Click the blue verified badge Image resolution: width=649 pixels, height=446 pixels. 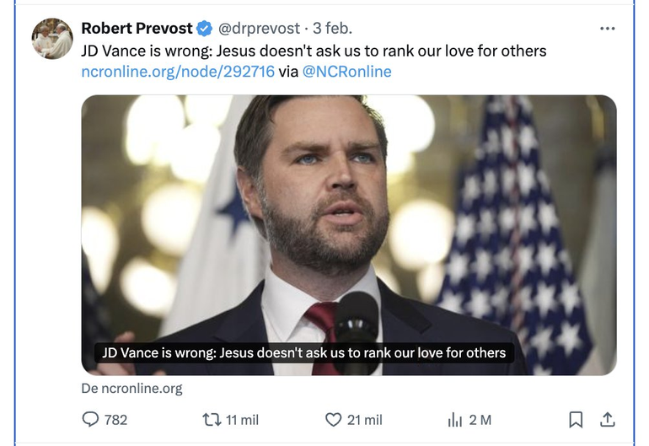[204, 30]
